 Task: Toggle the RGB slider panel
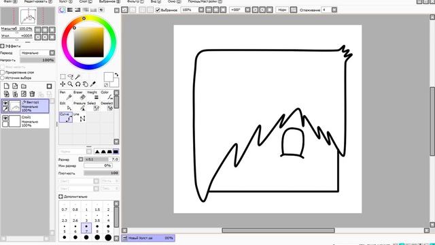pyautogui.click(x=70, y=10)
